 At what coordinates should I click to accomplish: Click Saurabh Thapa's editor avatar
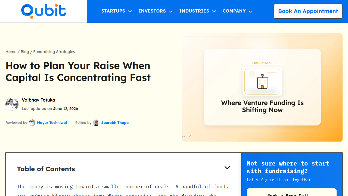click(x=96, y=123)
